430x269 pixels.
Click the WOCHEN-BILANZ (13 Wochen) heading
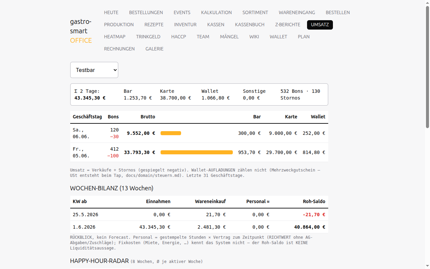coord(112,188)
